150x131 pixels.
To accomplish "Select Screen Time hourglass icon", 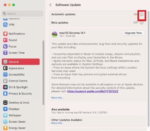I will [5, 53].
